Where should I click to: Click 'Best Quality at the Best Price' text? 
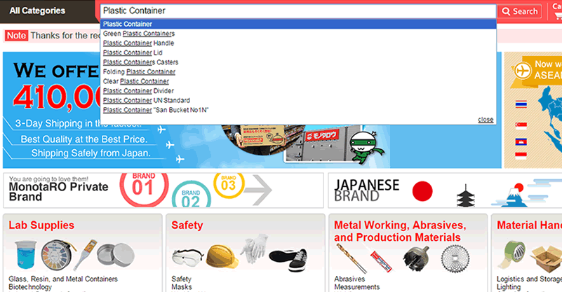coord(84,139)
